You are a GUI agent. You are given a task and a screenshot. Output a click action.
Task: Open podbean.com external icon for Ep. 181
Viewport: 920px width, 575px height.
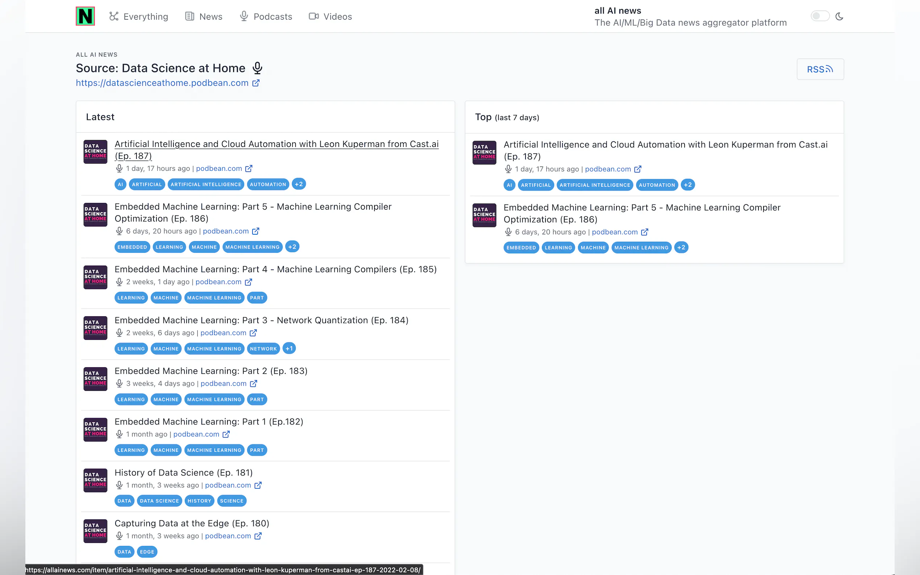(x=258, y=485)
